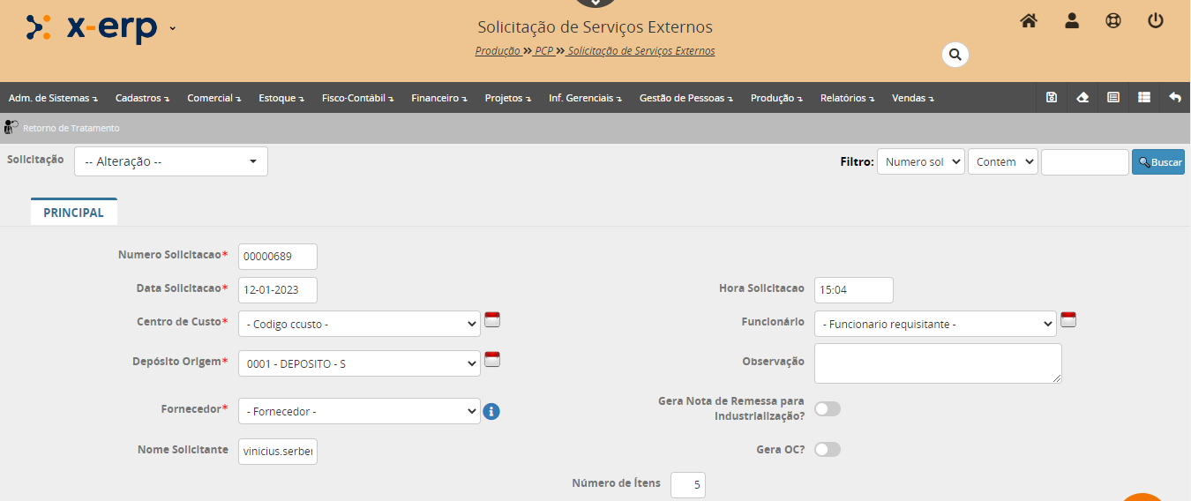Toggle the Gera OC switch
This screenshot has height=501, width=1191.
tap(828, 450)
